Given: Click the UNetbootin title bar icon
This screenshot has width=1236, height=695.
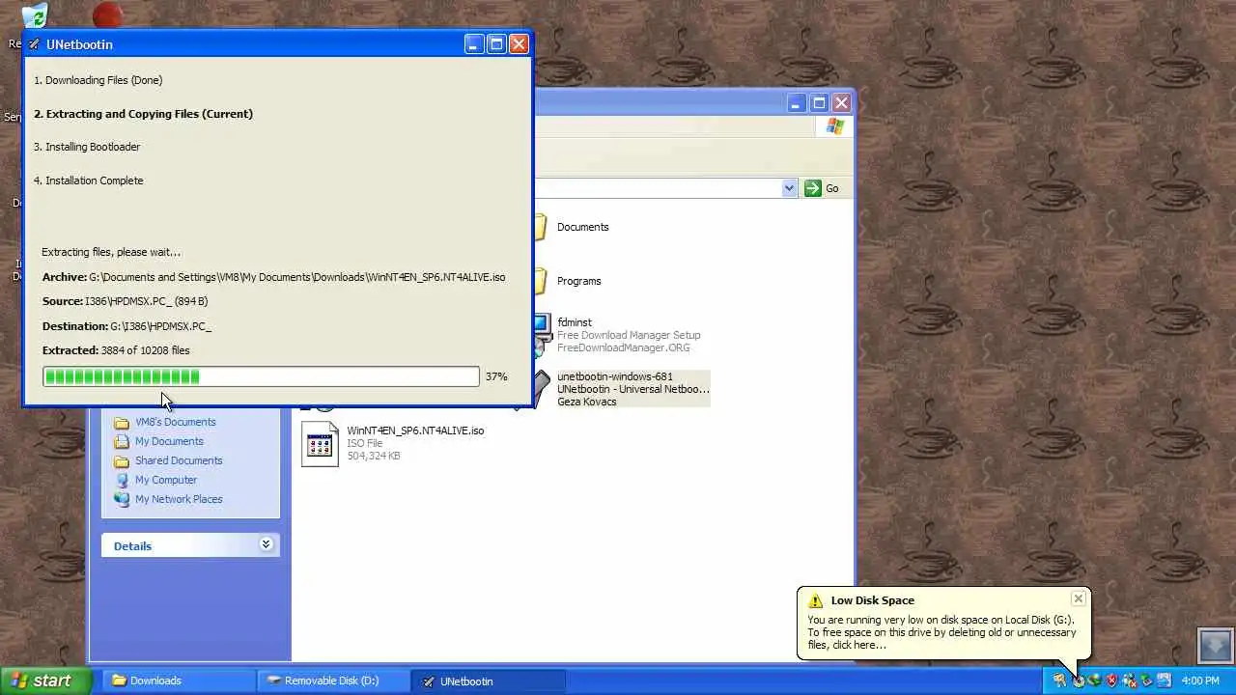Looking at the screenshot, I should point(34,44).
